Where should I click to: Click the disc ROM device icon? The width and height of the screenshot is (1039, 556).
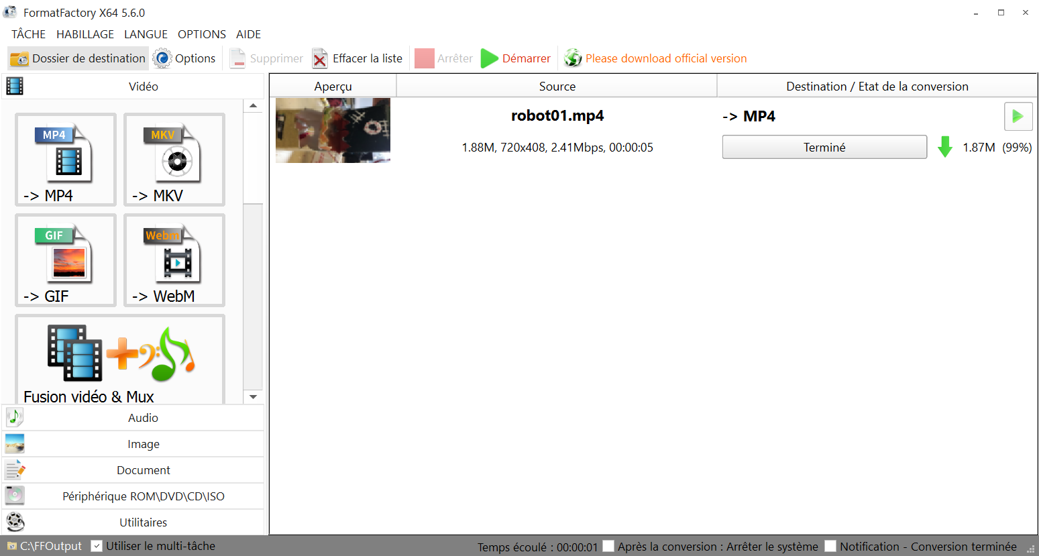(x=15, y=496)
